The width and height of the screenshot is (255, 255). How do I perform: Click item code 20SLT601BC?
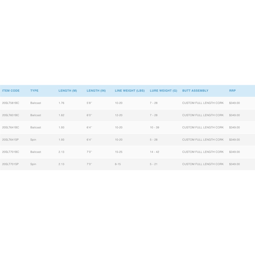tap(11, 115)
